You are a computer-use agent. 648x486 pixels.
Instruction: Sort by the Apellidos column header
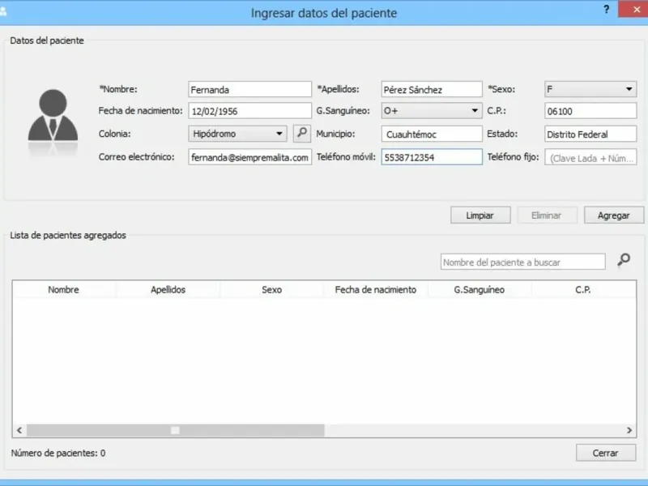168,290
